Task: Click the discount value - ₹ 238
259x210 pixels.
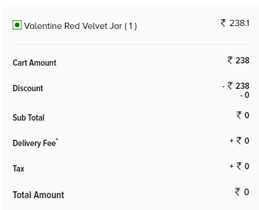Action: coord(236,86)
